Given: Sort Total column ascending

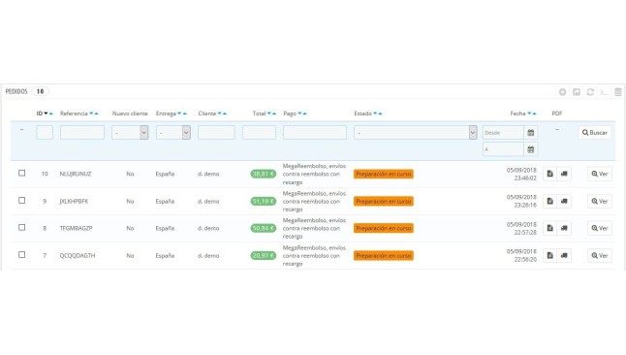Looking at the screenshot, I should 274,113.
